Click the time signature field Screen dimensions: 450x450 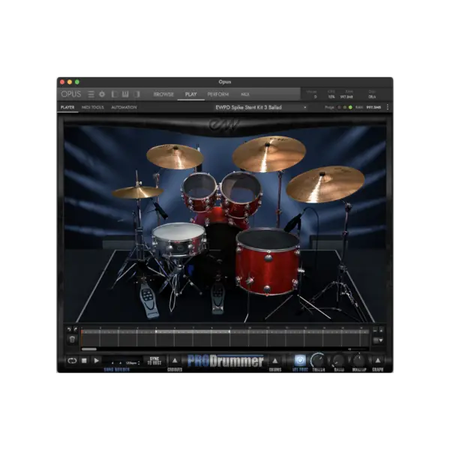click(116, 363)
